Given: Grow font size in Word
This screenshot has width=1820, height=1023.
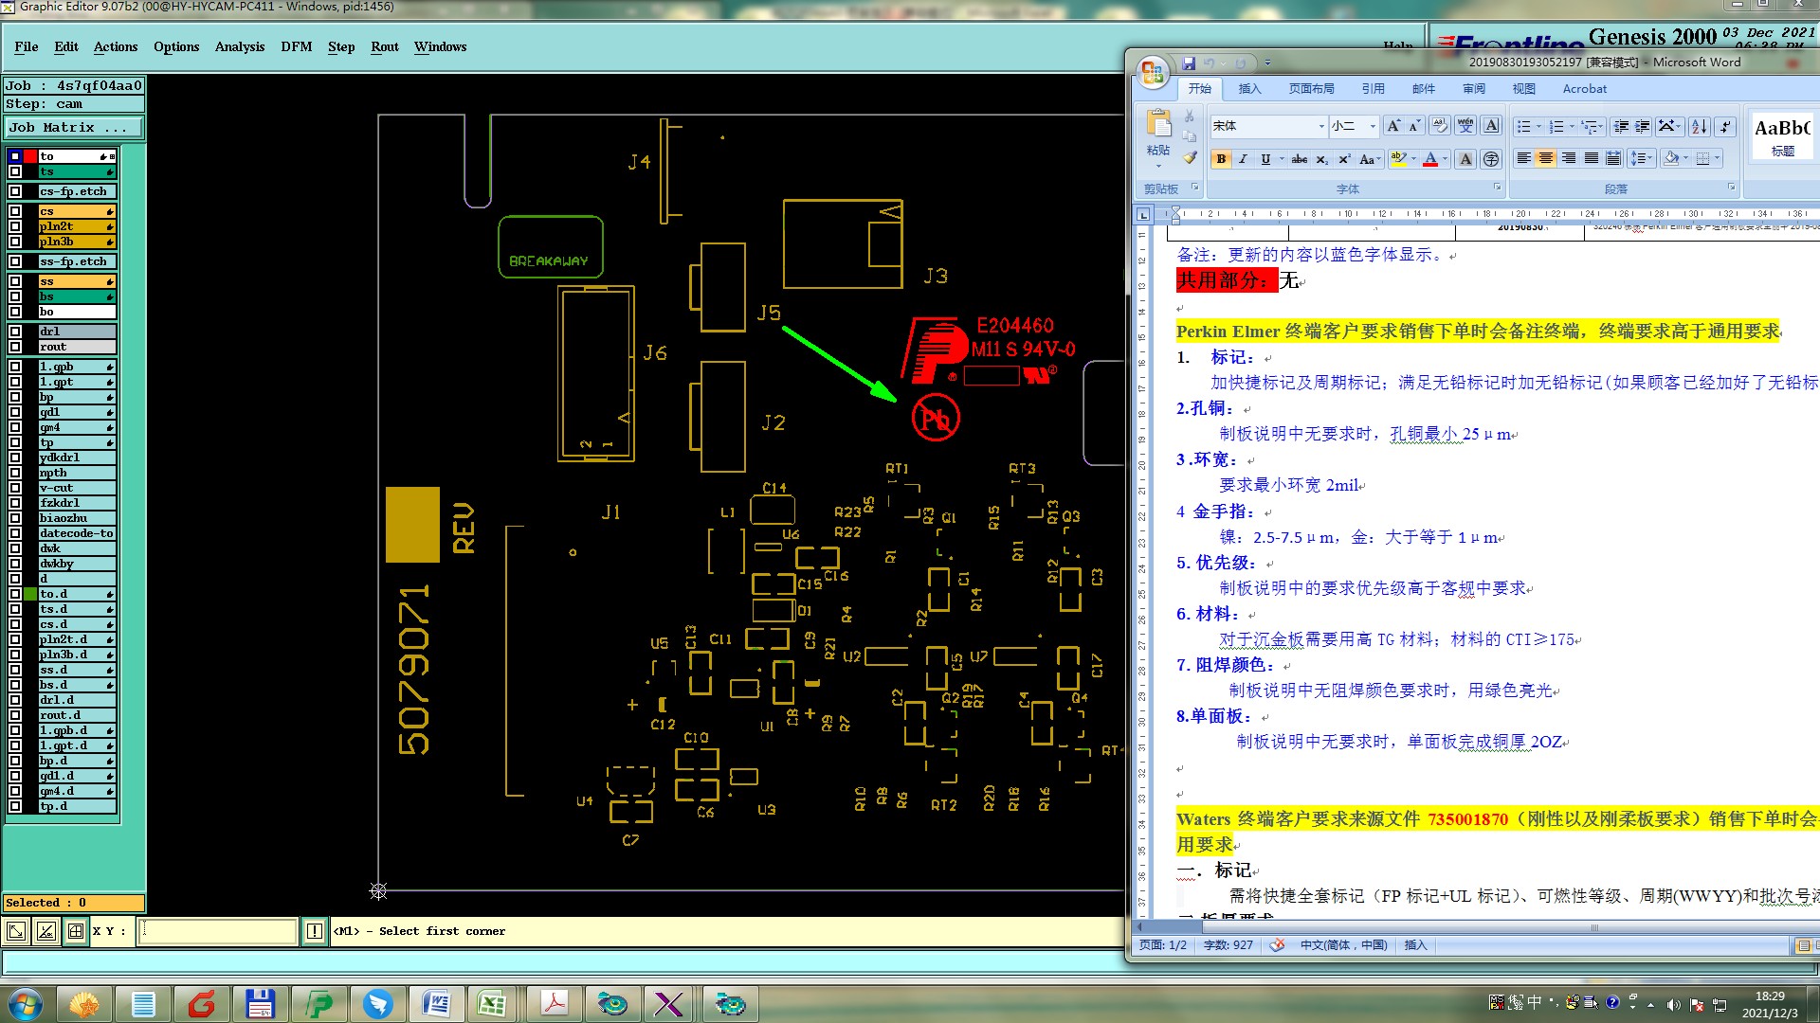Looking at the screenshot, I should pos(1392,126).
